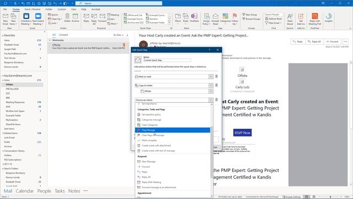
Task: Click the Archive ribbon icon
Action: tap(76, 18)
